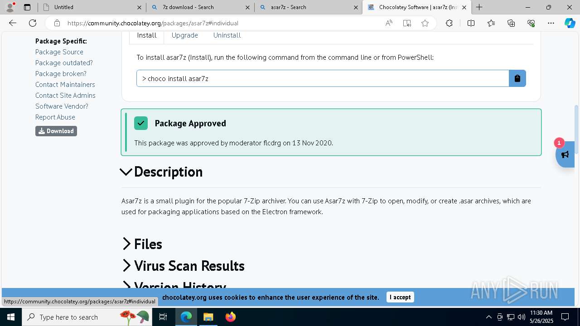Show hidden system tray icons
The height and width of the screenshot is (326, 580).
click(x=488, y=317)
